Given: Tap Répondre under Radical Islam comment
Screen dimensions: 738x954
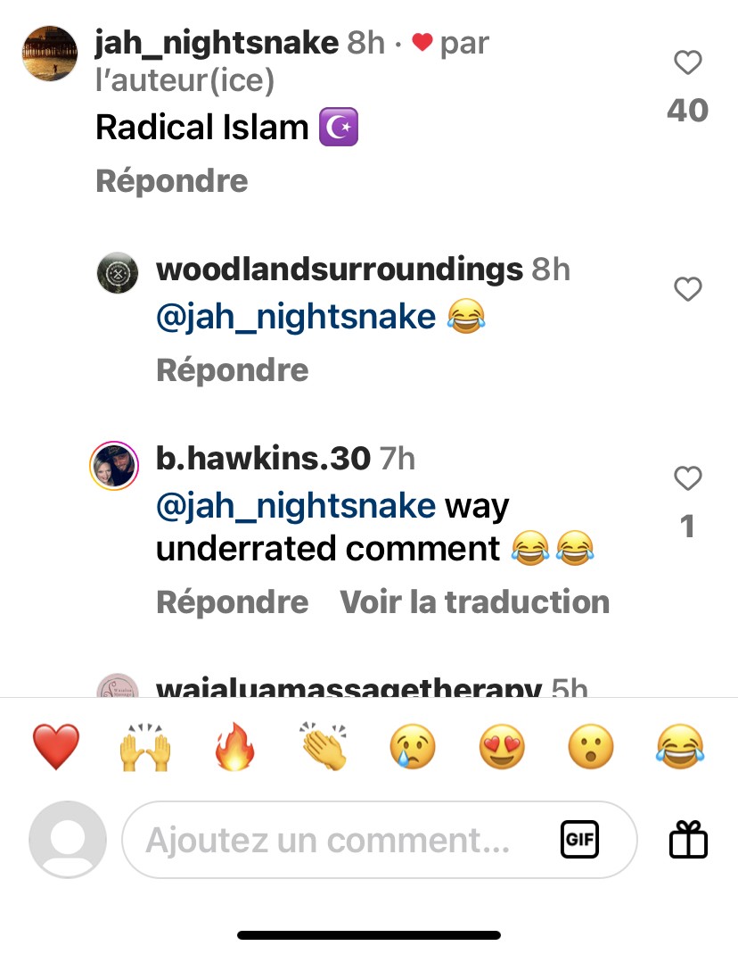Looking at the screenshot, I should click(x=172, y=180).
